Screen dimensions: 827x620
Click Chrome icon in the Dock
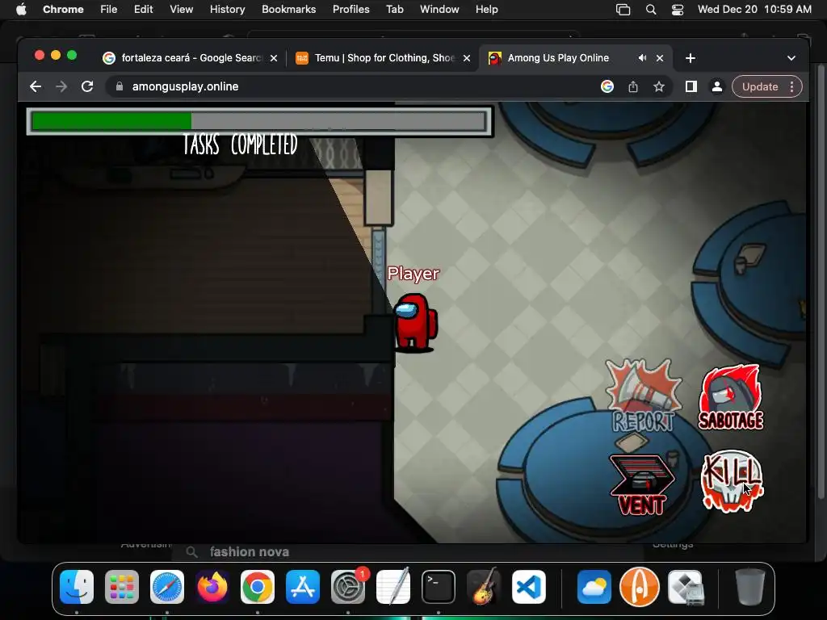click(x=258, y=587)
